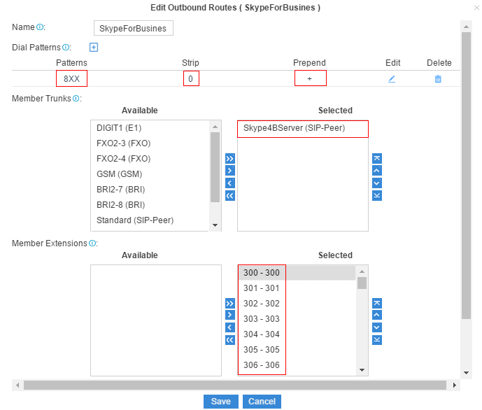Screen dimensions: 482x410
Task: Edit the 8XX dial pattern pencil icon
Action: pos(392,79)
